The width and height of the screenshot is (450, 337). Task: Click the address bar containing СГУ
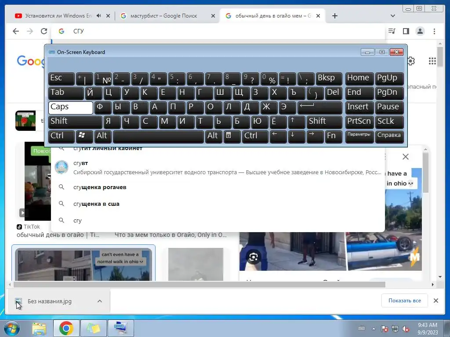[x=218, y=31]
